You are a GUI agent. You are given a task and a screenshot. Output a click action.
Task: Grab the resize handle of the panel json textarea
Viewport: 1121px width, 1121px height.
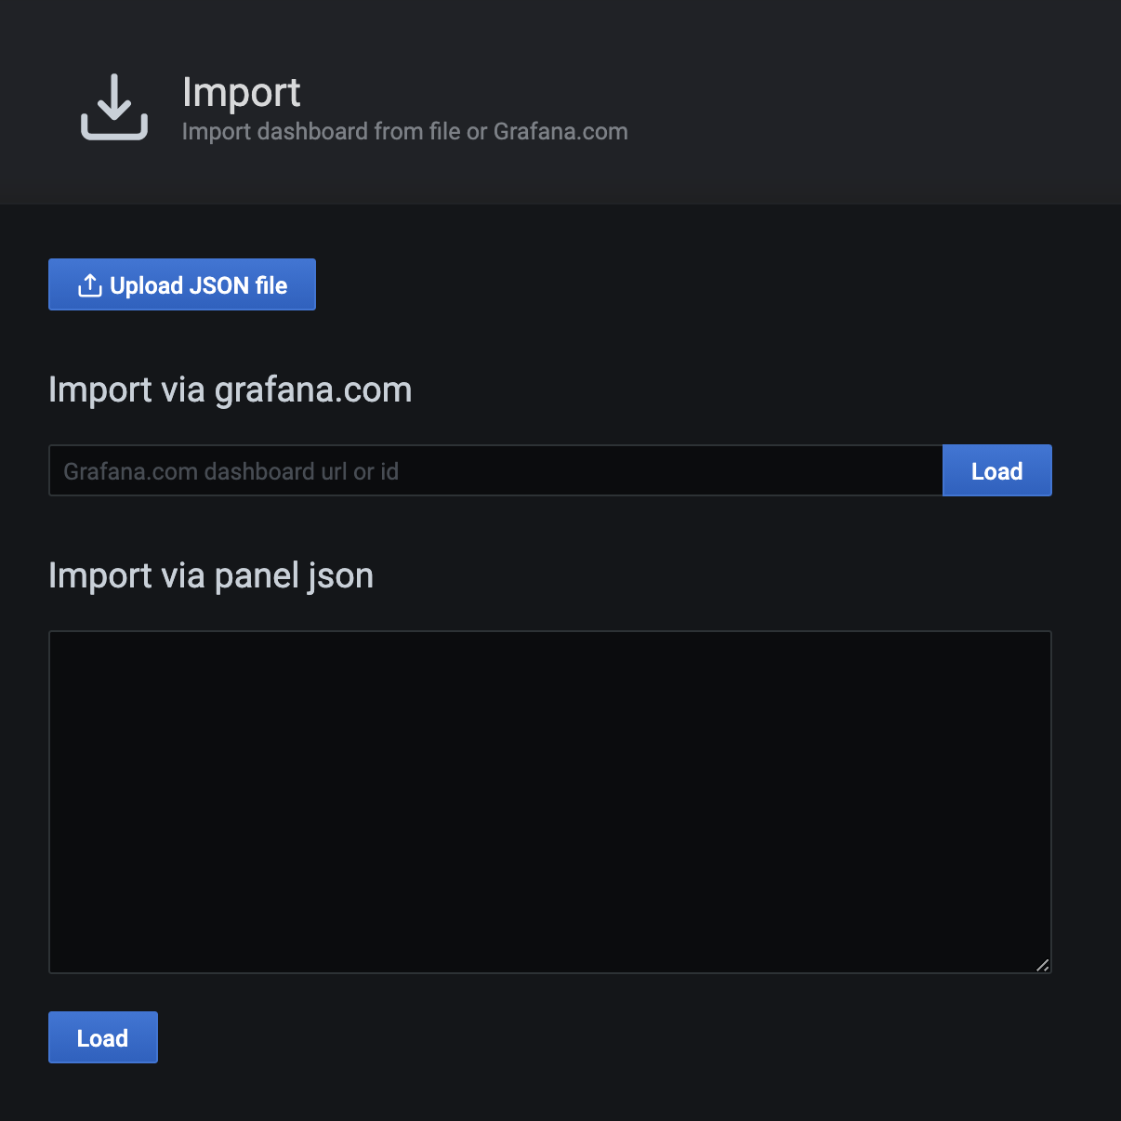point(1042,965)
